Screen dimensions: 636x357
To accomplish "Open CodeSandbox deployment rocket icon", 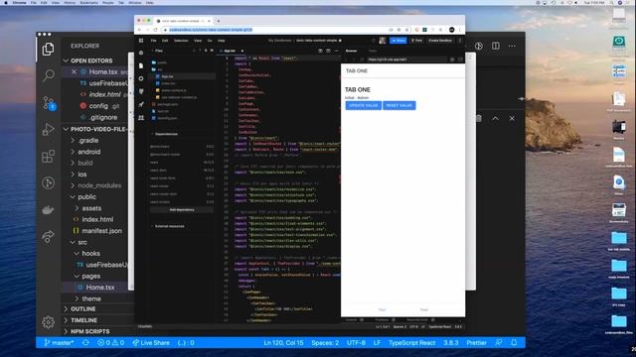I will click(x=141, y=104).
